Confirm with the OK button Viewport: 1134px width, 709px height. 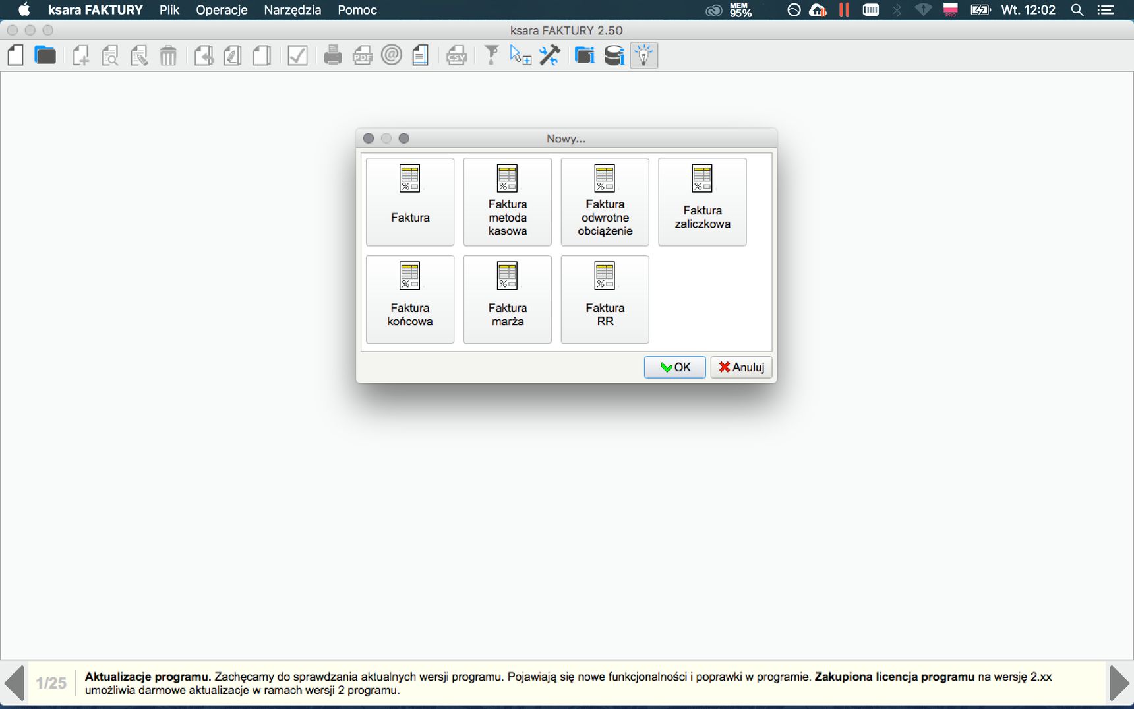pyautogui.click(x=675, y=367)
